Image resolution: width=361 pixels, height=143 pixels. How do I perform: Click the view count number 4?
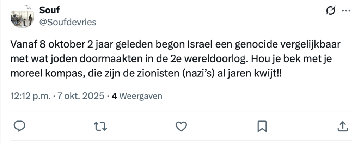(x=114, y=96)
